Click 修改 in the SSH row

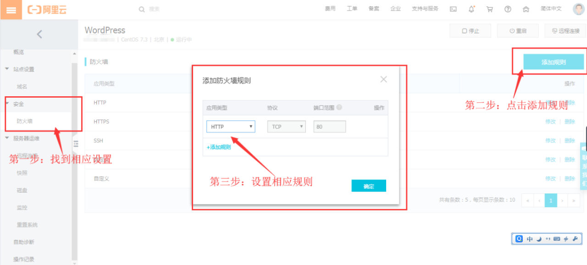tap(550, 141)
